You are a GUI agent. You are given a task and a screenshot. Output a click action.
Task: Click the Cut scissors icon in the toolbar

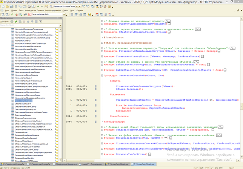[16, 7]
